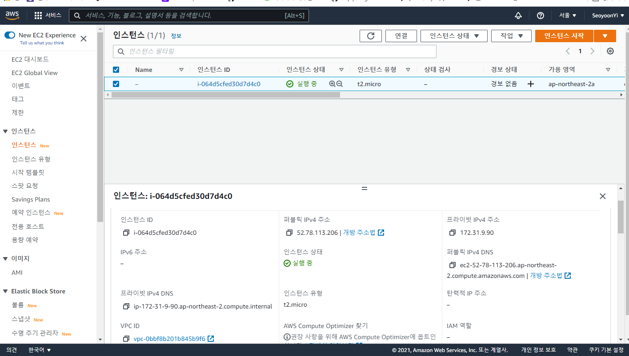Collapse the 이미지 sidebar section

click(x=5, y=259)
